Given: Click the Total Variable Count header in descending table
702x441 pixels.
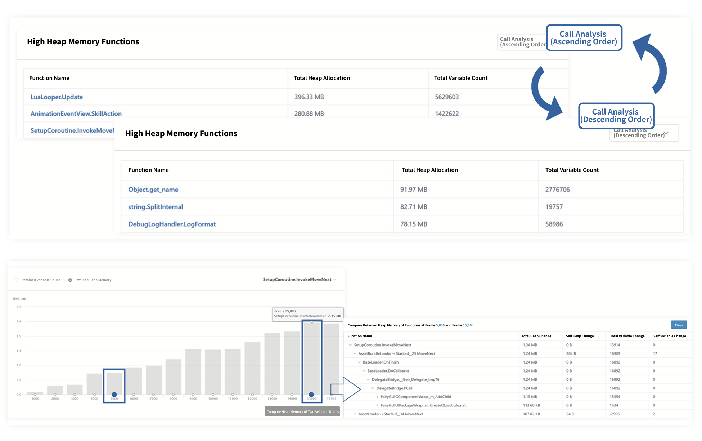Looking at the screenshot, I should point(572,170).
